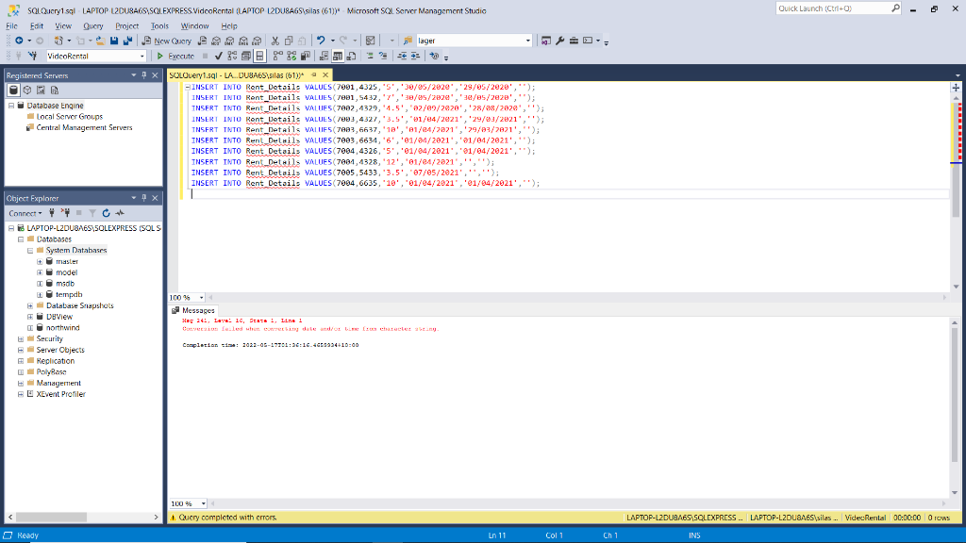Viewport: 966px width, 543px height.
Task: Toggle comment on selected query lines
Action: [x=370, y=55]
